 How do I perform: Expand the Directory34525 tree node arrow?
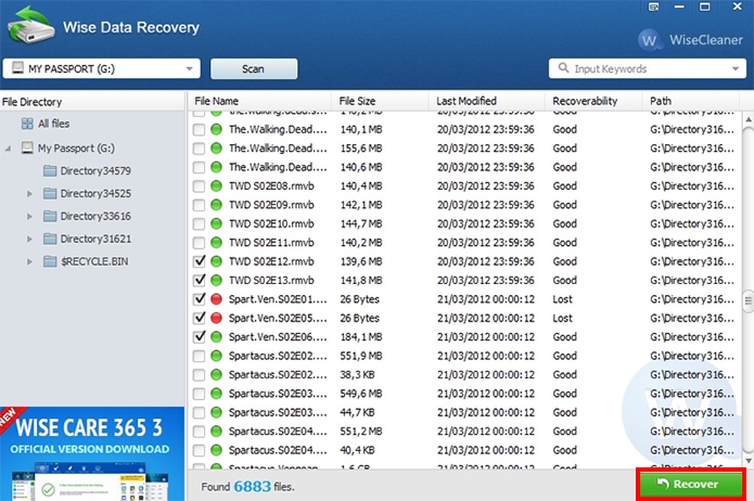pos(31,194)
